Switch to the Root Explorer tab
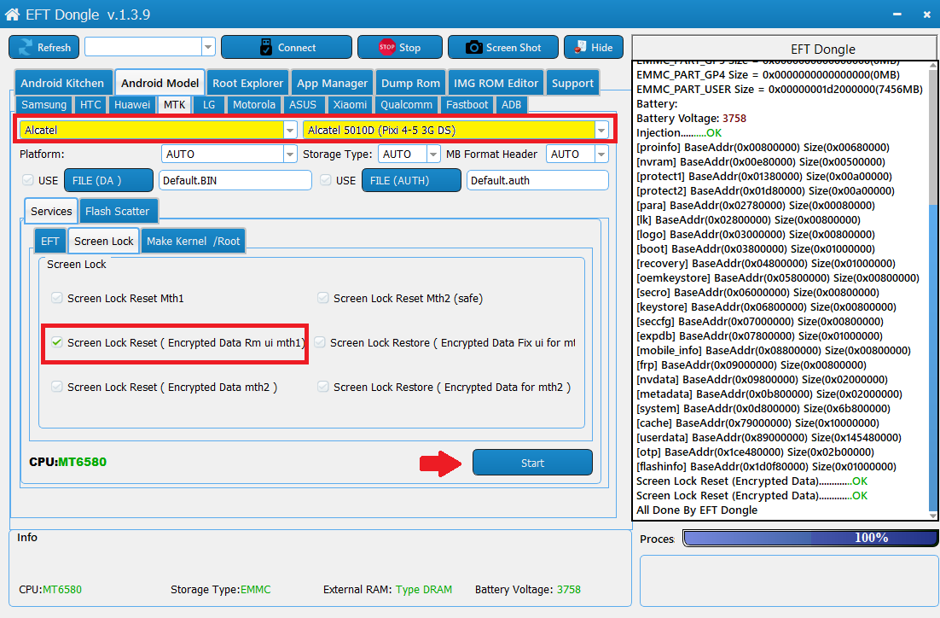Screen dimensions: 940x618 pos(247,84)
